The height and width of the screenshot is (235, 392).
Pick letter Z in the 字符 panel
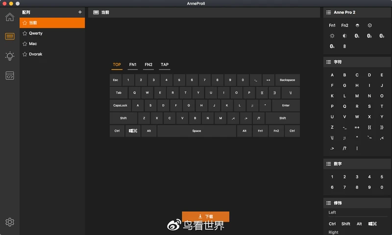[x=332, y=127]
